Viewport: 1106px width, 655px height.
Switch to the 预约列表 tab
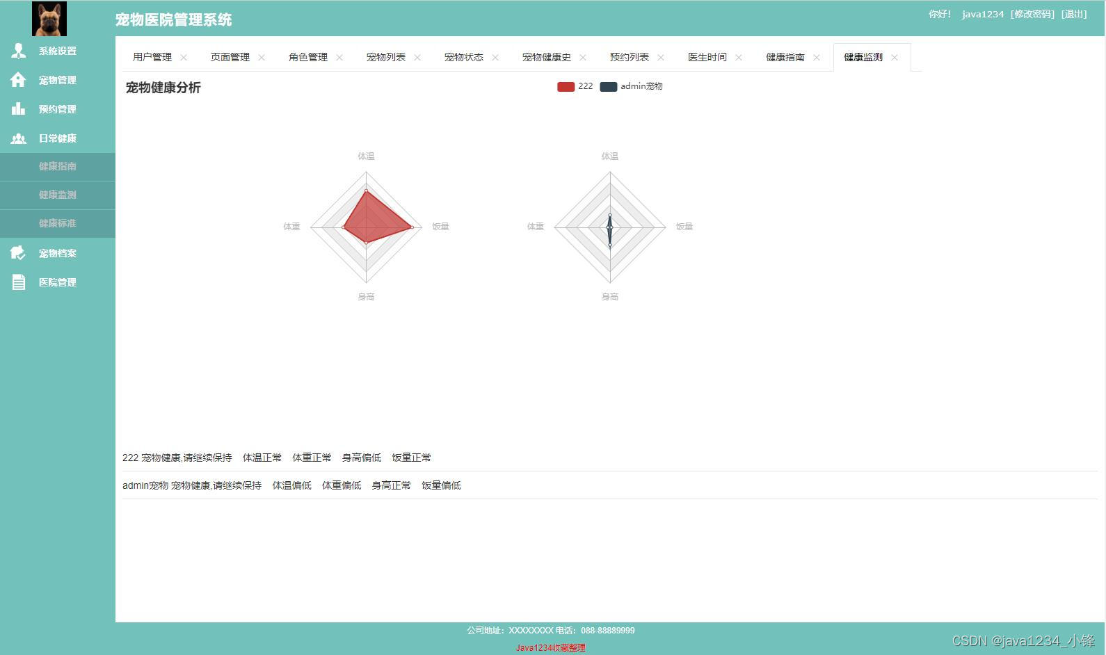coord(630,57)
